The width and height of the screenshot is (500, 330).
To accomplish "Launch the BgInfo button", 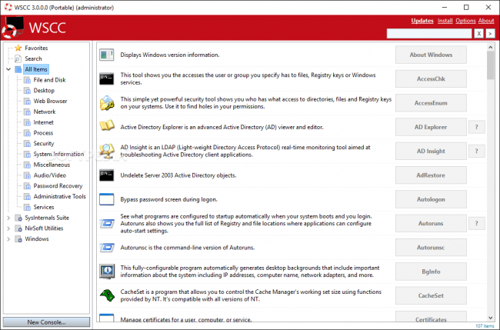I will click(431, 272).
